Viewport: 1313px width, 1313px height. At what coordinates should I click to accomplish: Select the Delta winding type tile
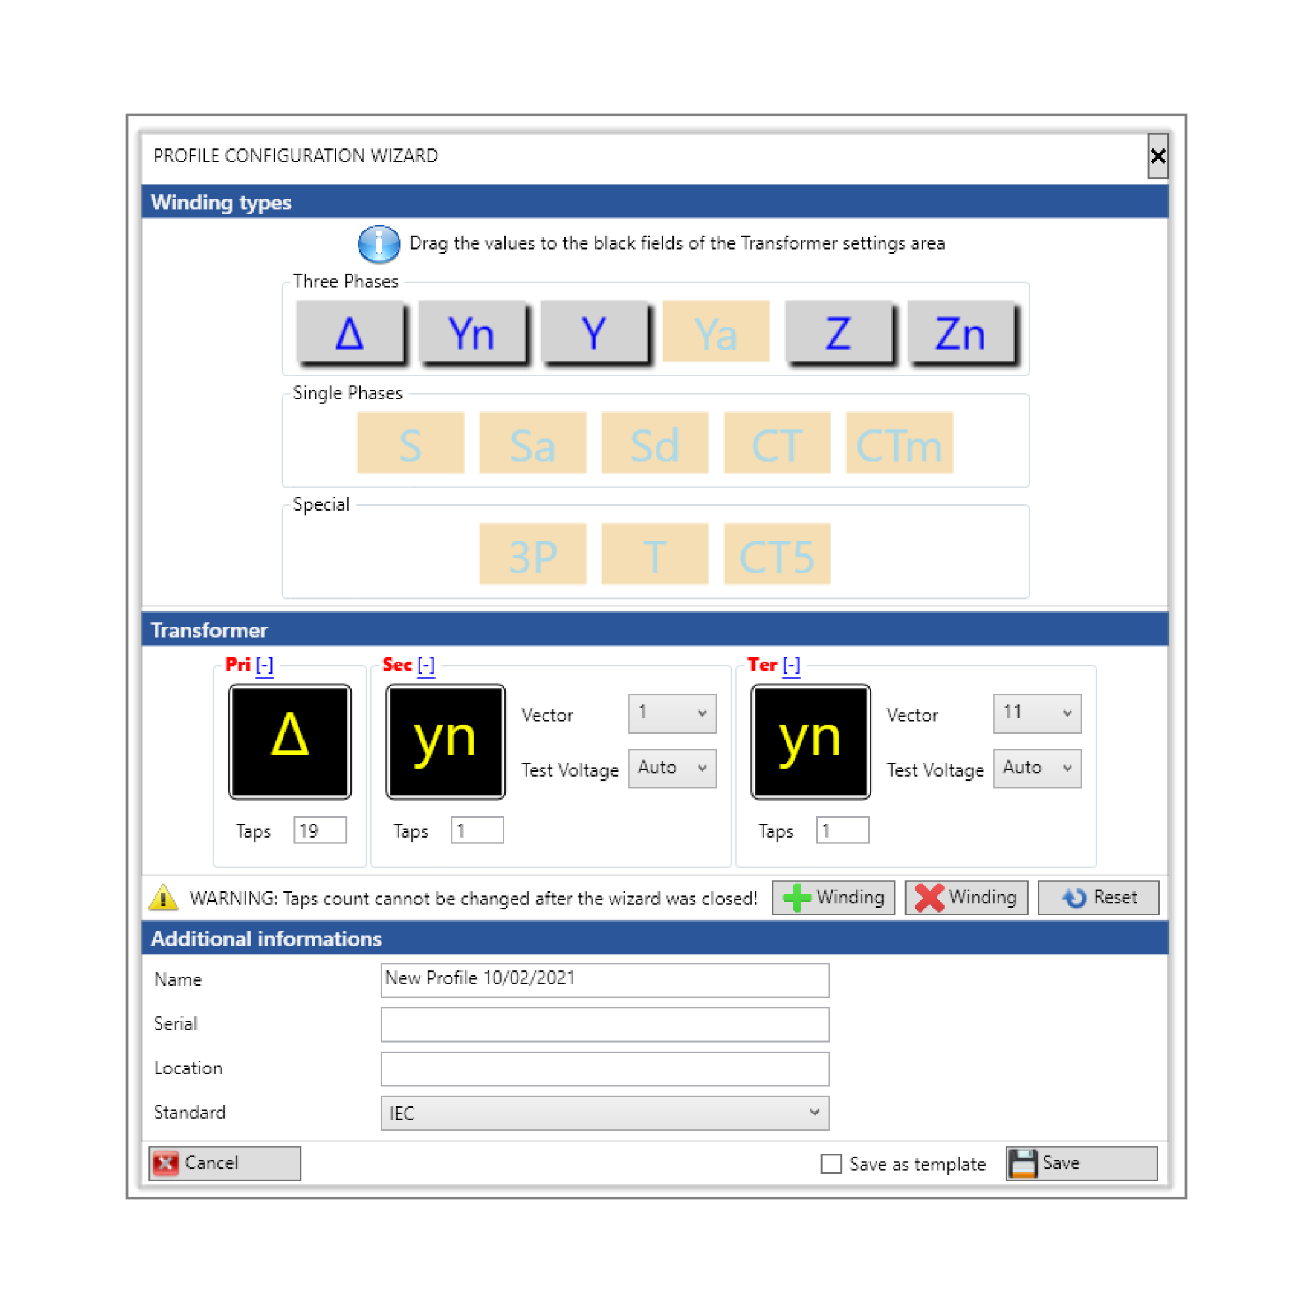(x=350, y=332)
